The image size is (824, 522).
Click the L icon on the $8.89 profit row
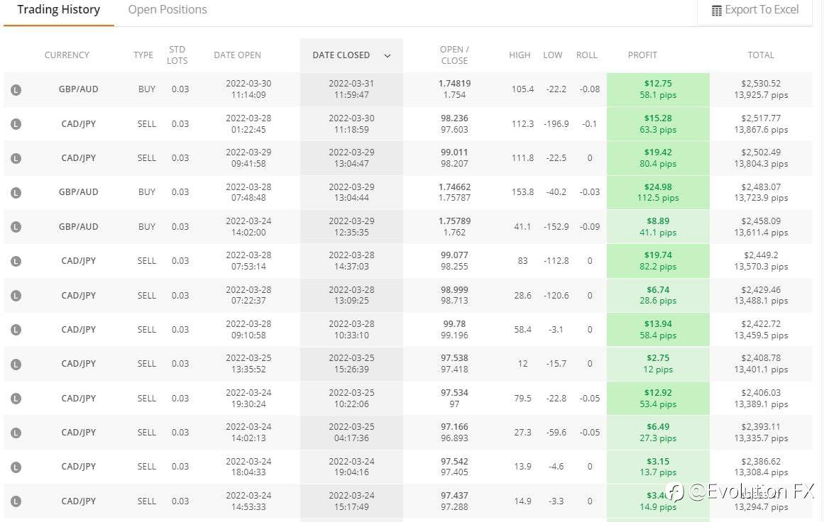point(16,226)
